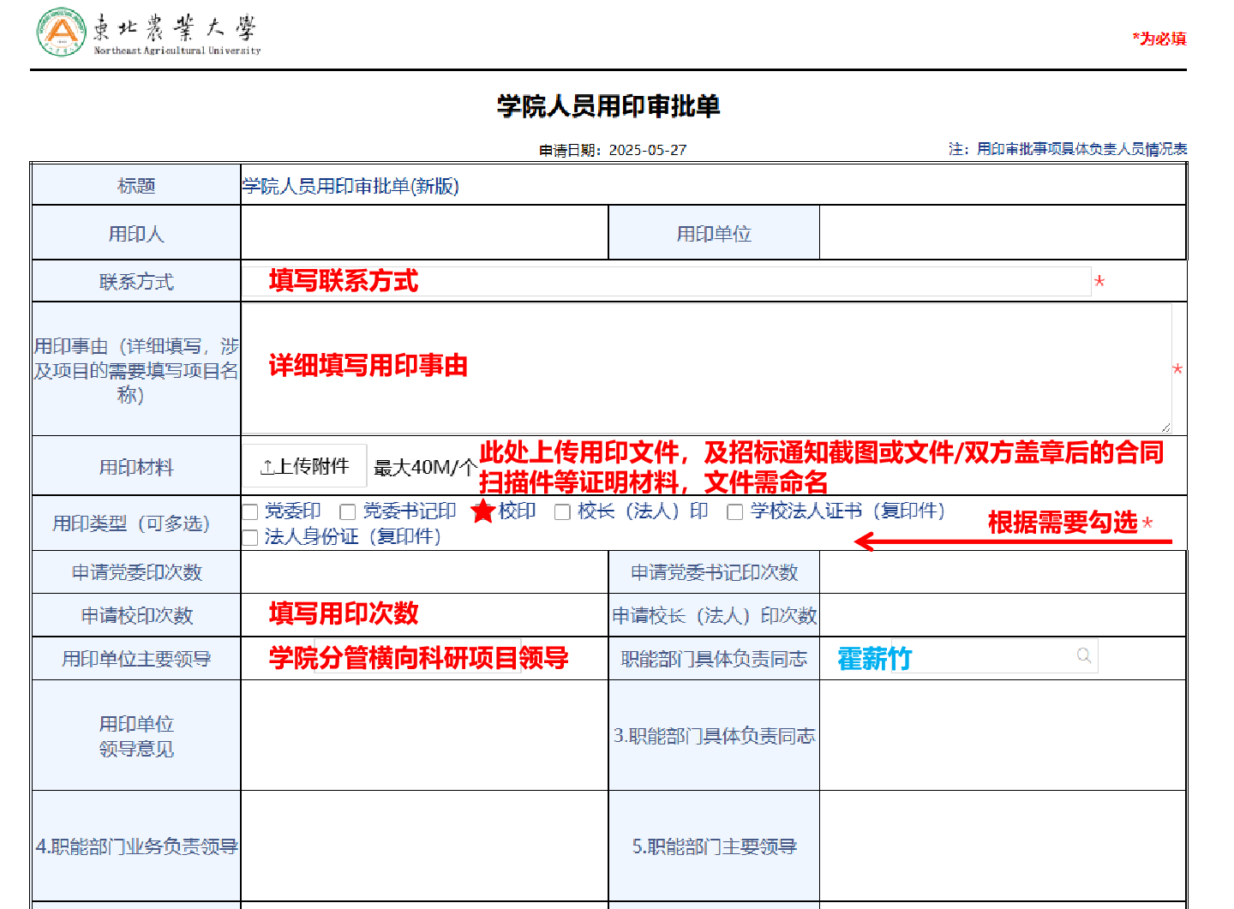This screenshot has height=909, width=1234.
Task: Tick the 法人身份证（复印件） checkbox
Action: [250, 538]
